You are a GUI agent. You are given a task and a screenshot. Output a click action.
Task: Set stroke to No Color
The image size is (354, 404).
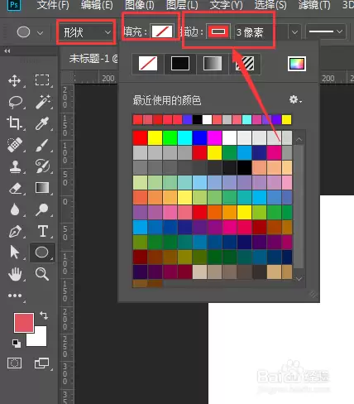point(148,64)
